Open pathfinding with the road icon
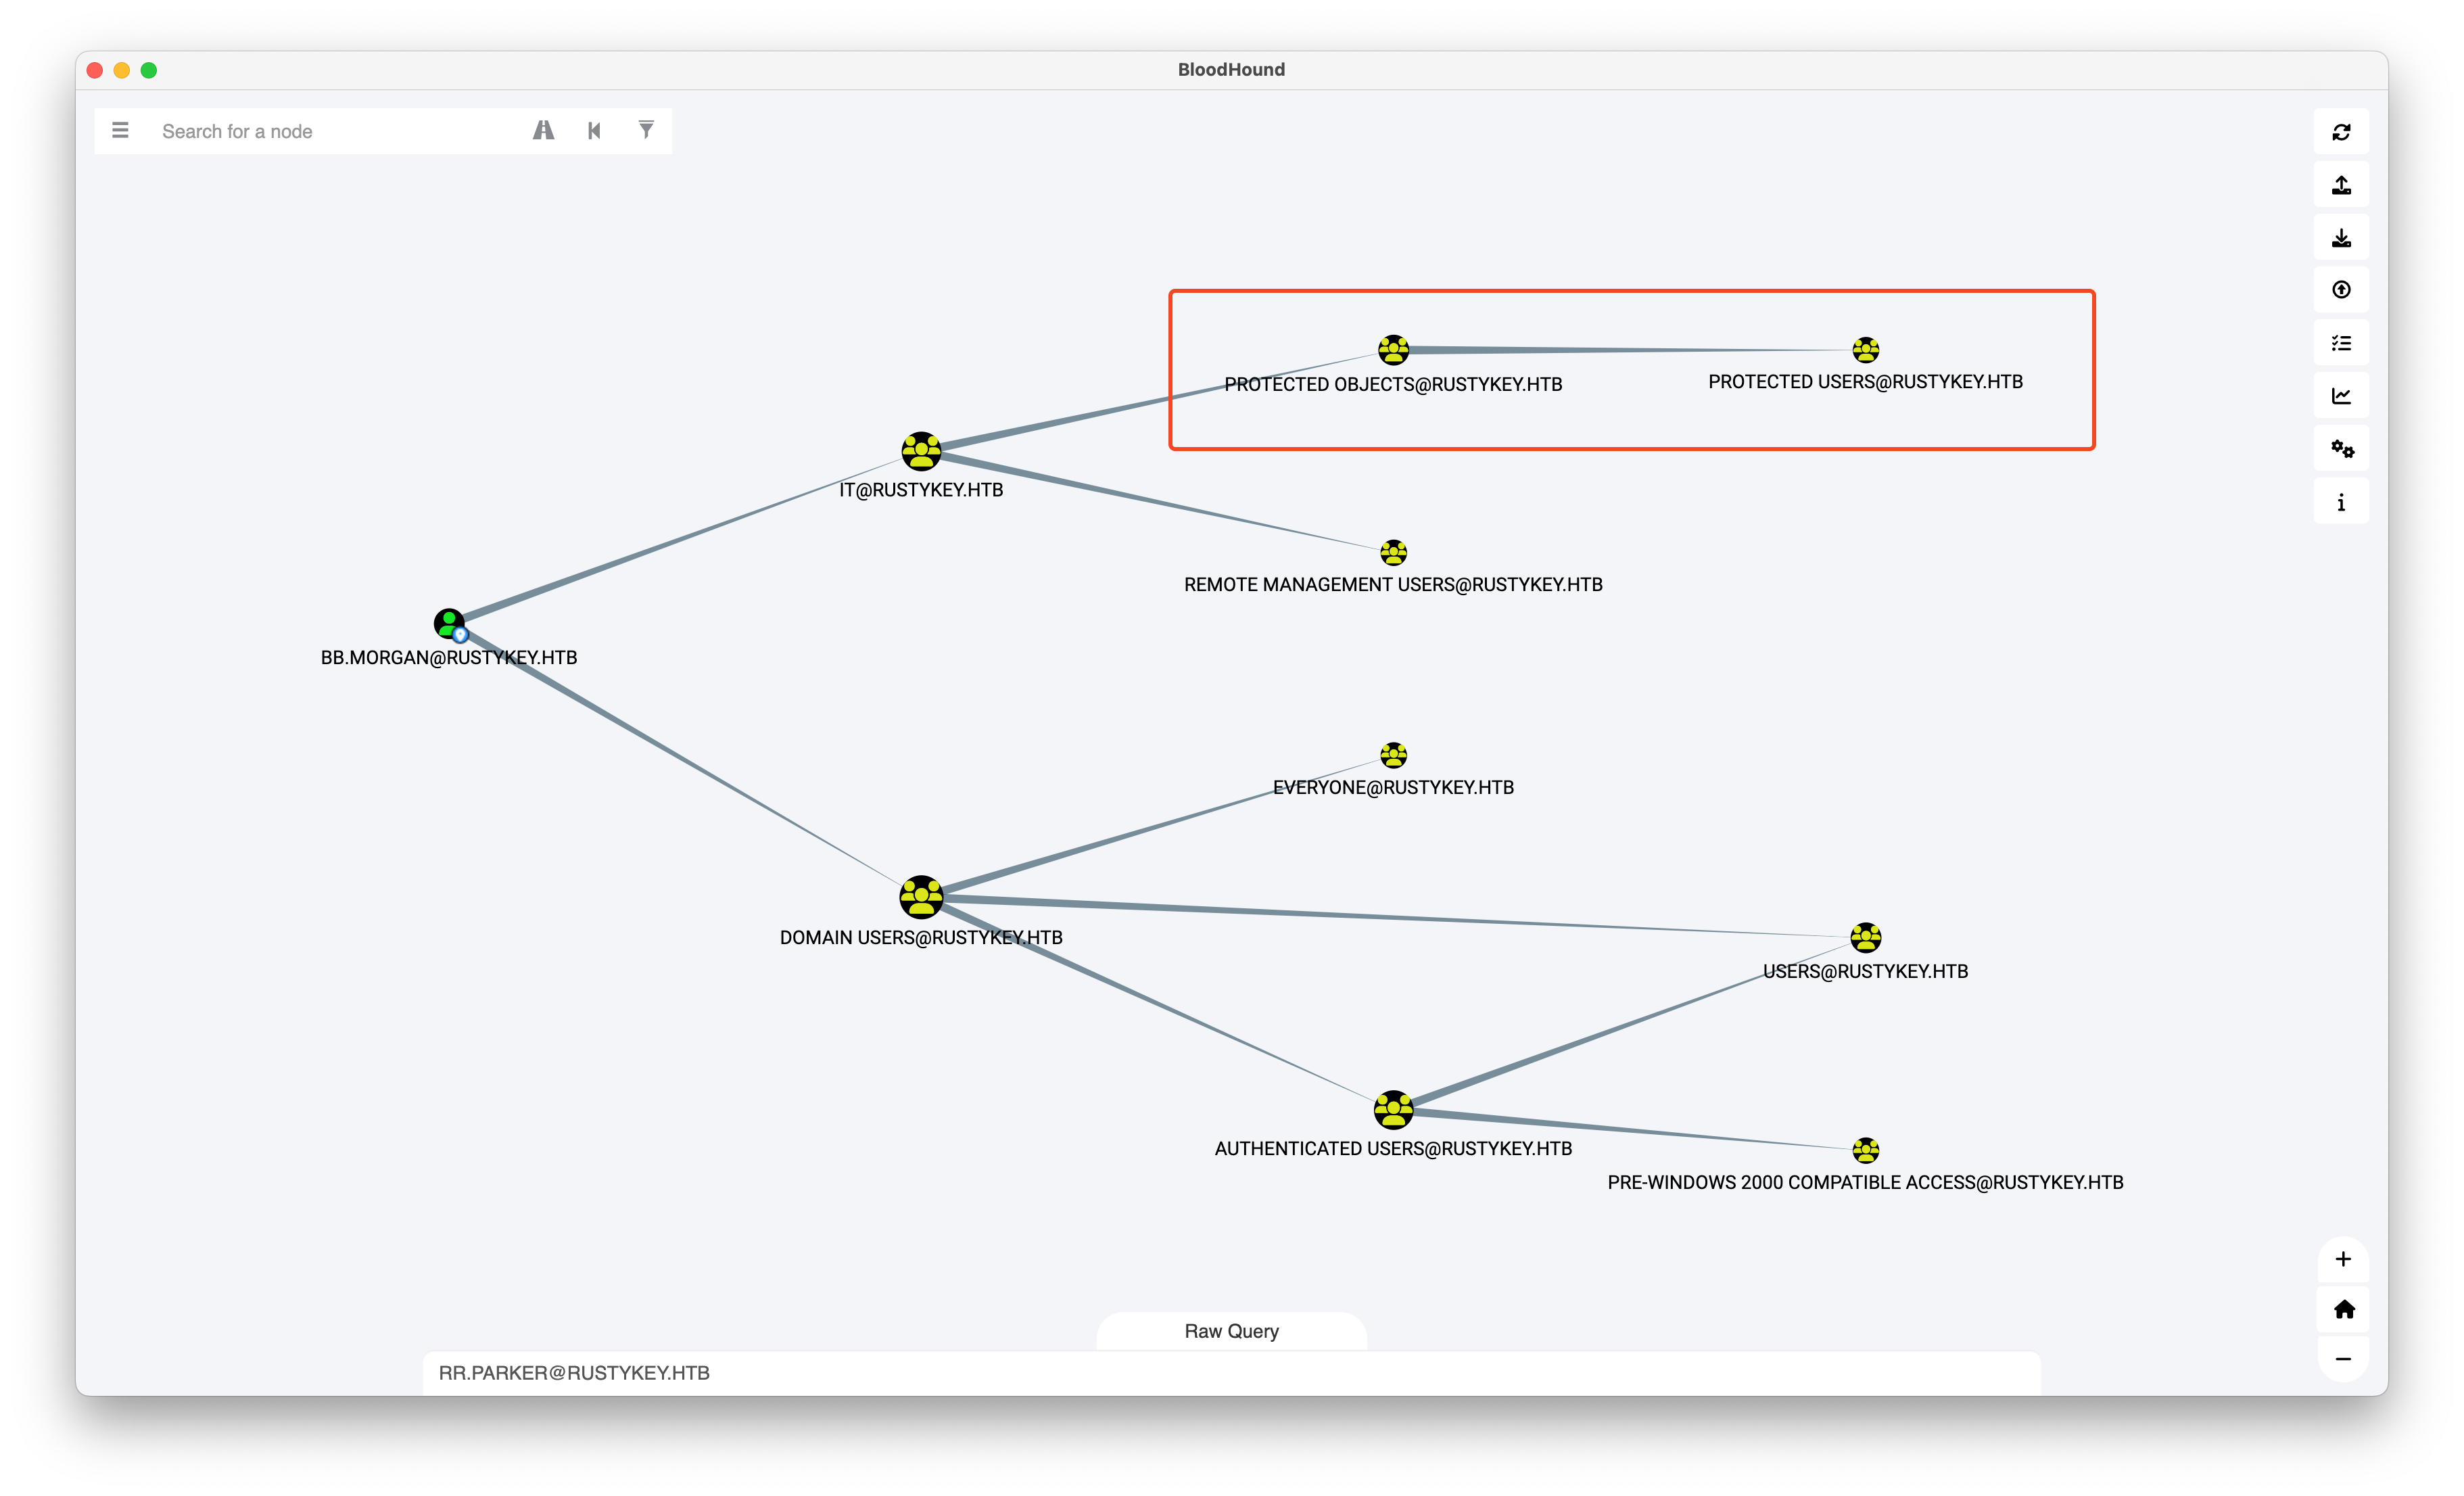The image size is (2464, 1496). 543,131
